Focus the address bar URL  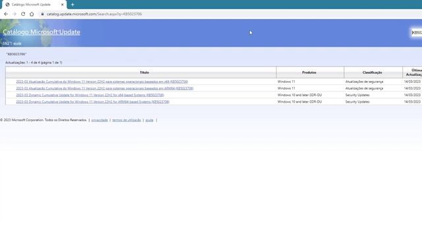click(94, 14)
